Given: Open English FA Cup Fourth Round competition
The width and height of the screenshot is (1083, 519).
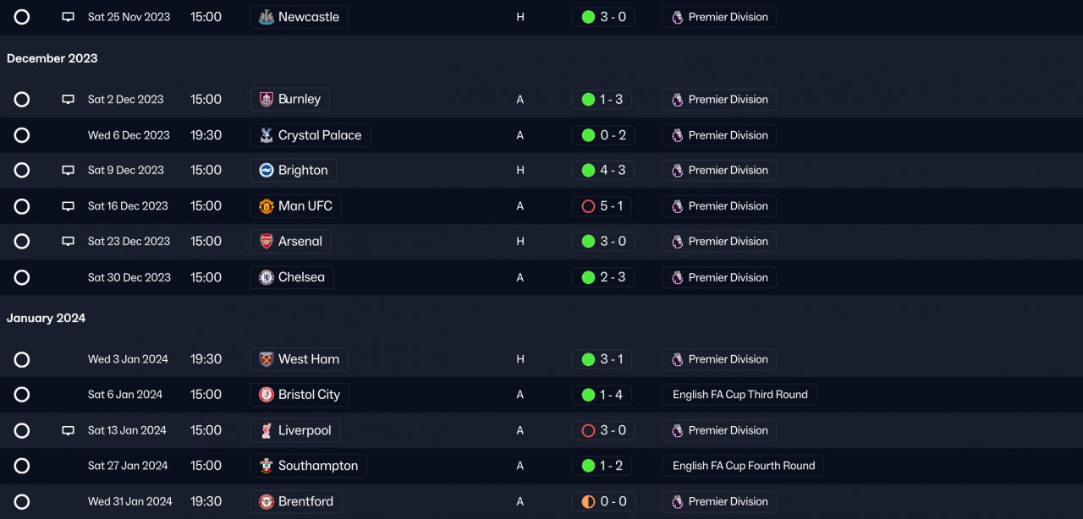Looking at the screenshot, I should [743, 466].
